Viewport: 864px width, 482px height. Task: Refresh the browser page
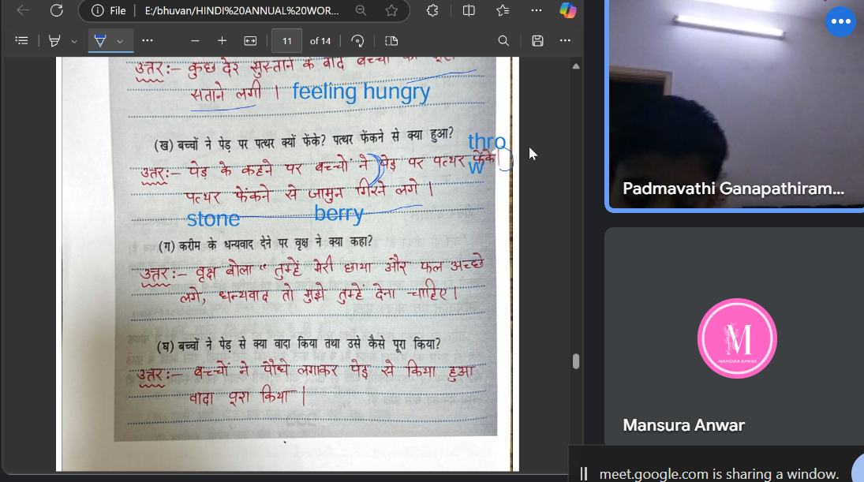tap(56, 10)
